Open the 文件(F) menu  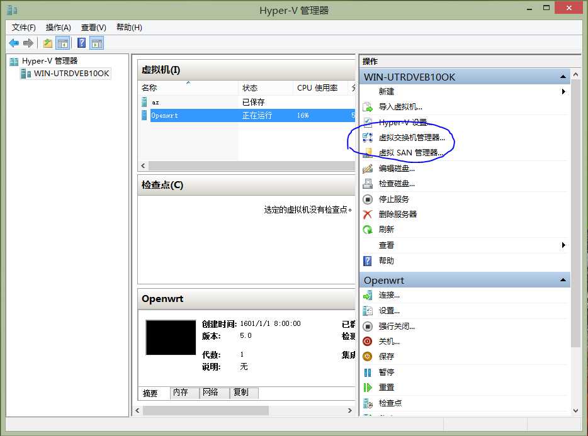click(x=24, y=27)
